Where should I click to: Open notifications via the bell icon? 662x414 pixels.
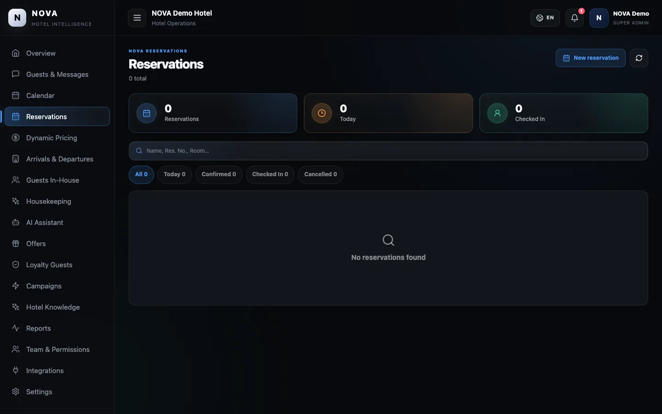click(575, 18)
